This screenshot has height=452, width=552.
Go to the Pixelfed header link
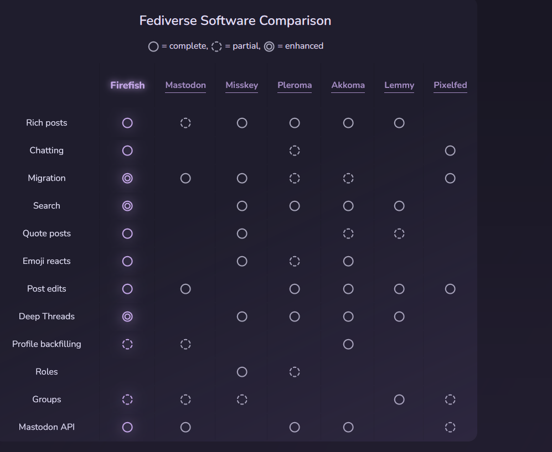click(x=450, y=85)
